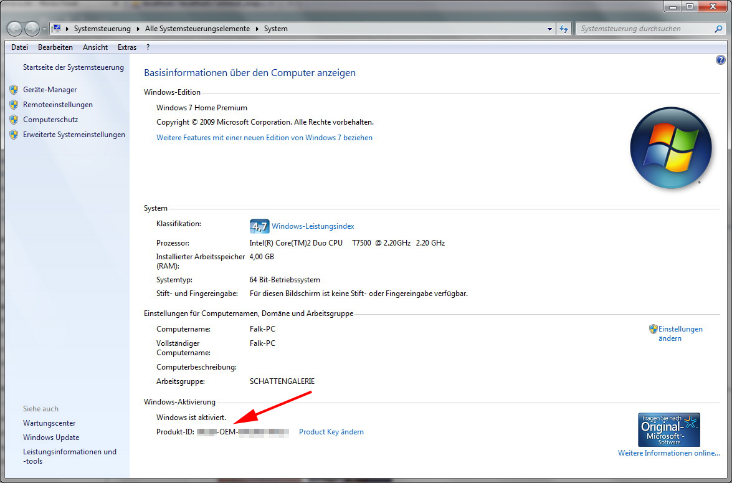
Task: Navigate to Alle Systemsteuerungselemente breadcrumb
Action: click(x=197, y=29)
